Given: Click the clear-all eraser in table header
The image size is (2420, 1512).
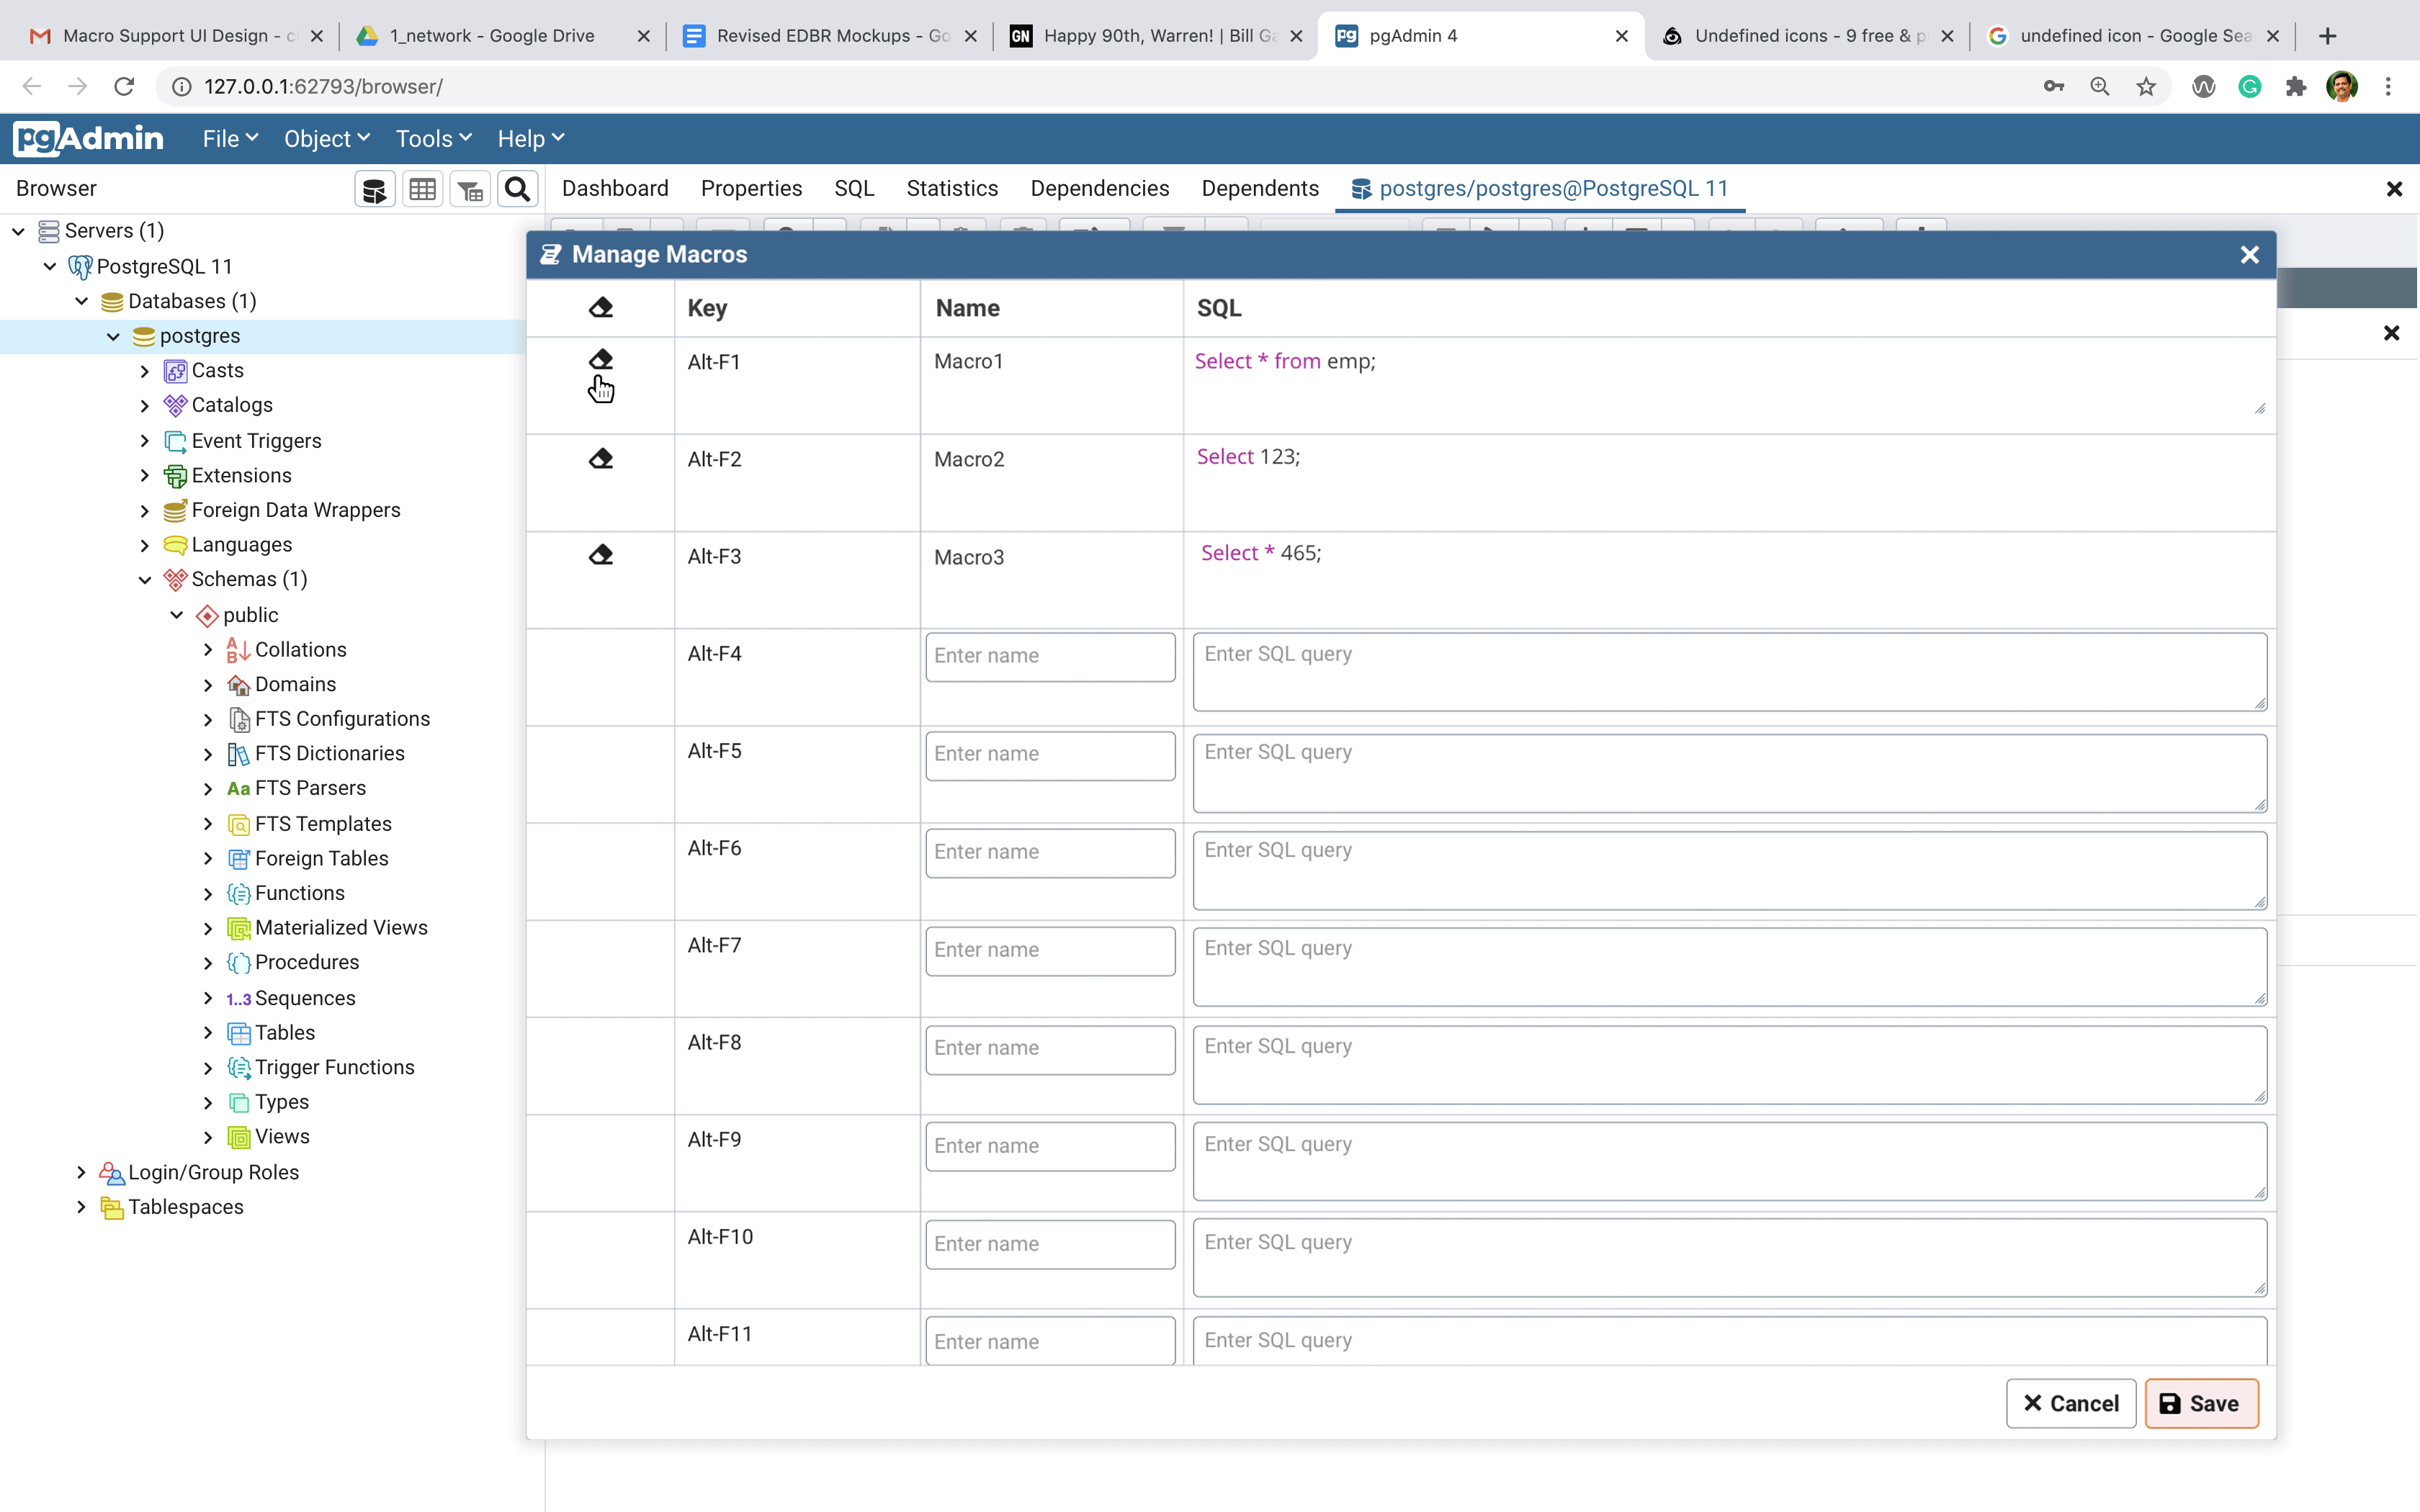Looking at the screenshot, I should tap(600, 308).
